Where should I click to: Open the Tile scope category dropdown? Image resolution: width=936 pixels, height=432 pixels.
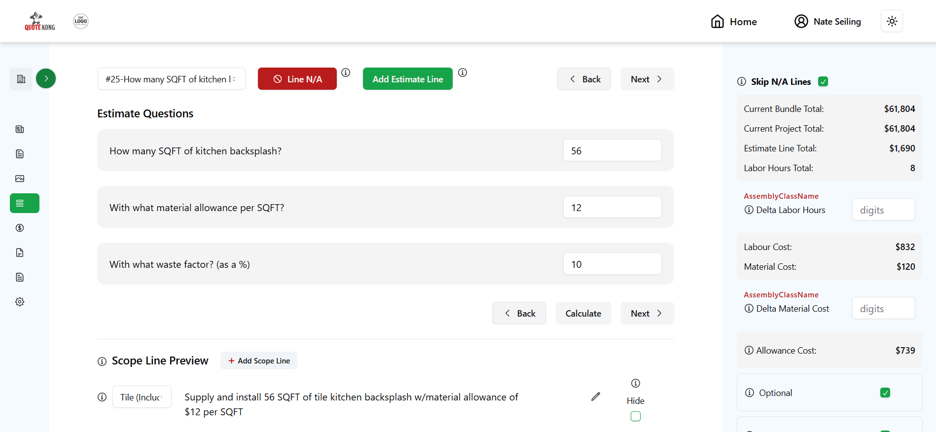[142, 397]
